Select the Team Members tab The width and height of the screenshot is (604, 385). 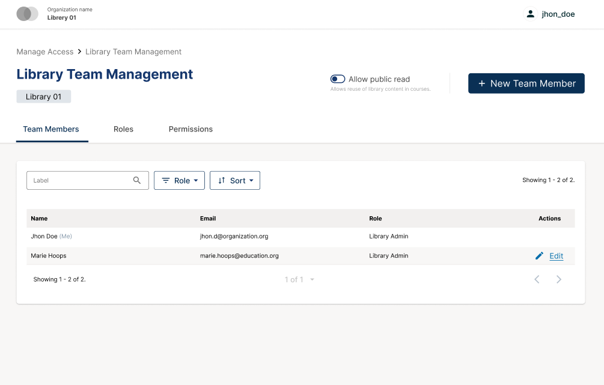[51, 129]
